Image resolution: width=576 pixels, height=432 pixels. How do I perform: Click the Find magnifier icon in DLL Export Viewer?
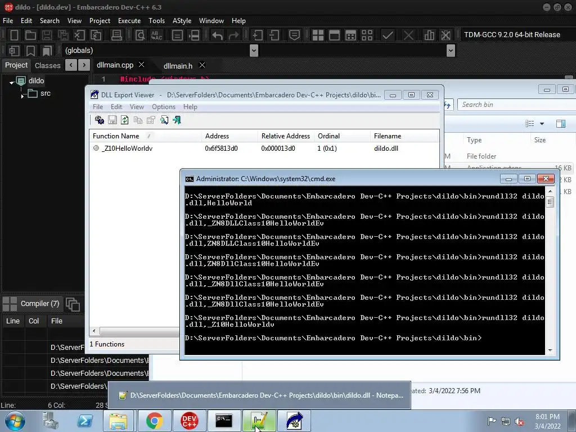coord(164,120)
